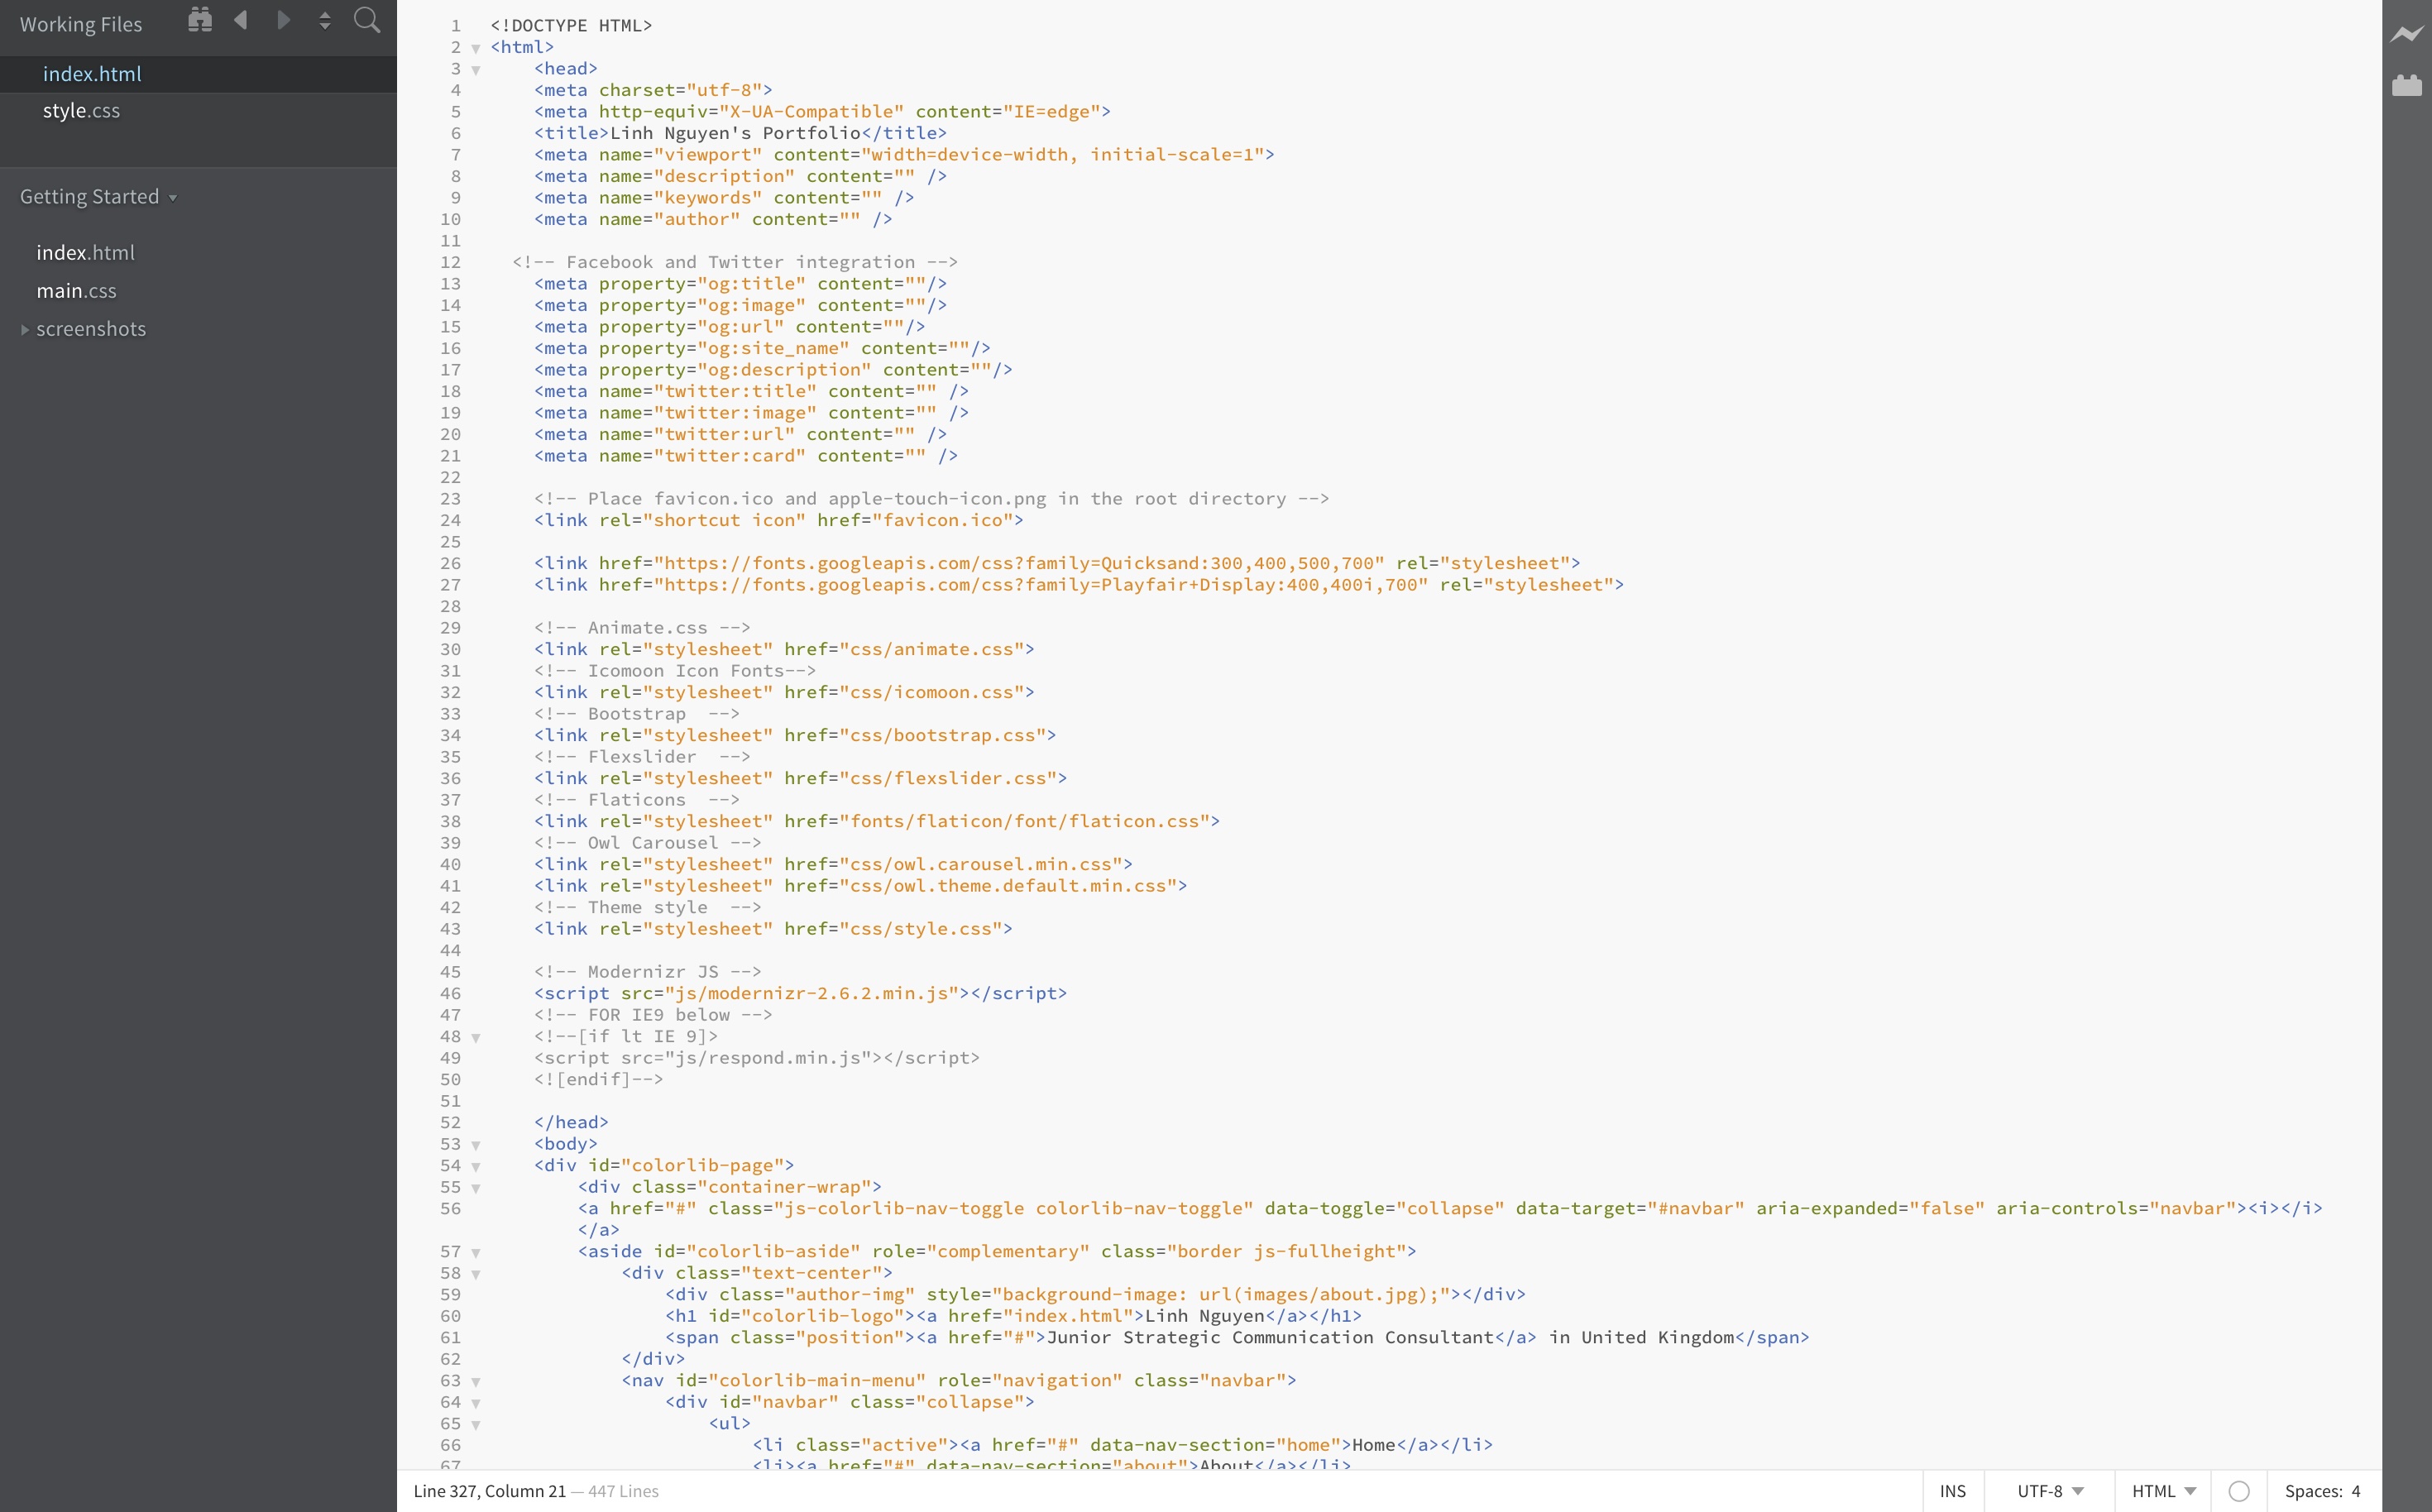Sort Working Files with the double-arrow icon
Viewport: 2432px width, 1512px height.
324,19
